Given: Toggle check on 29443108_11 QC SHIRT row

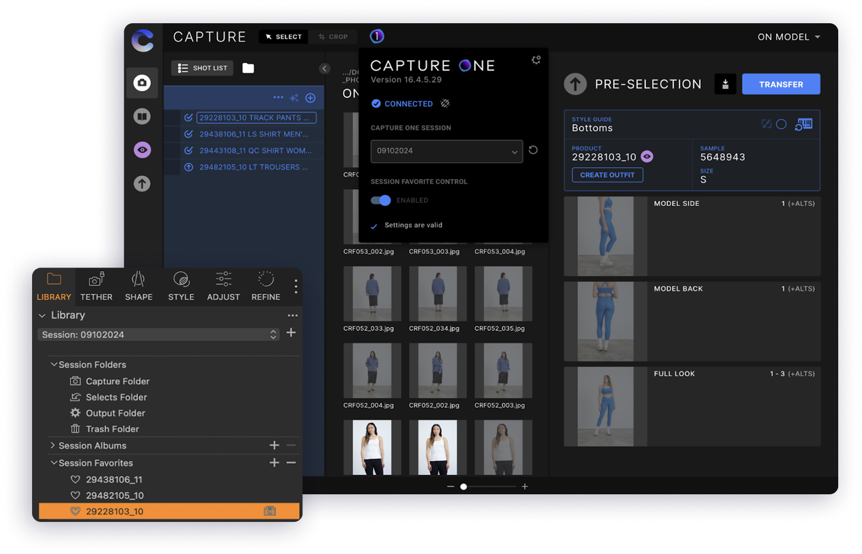Looking at the screenshot, I should [189, 150].
